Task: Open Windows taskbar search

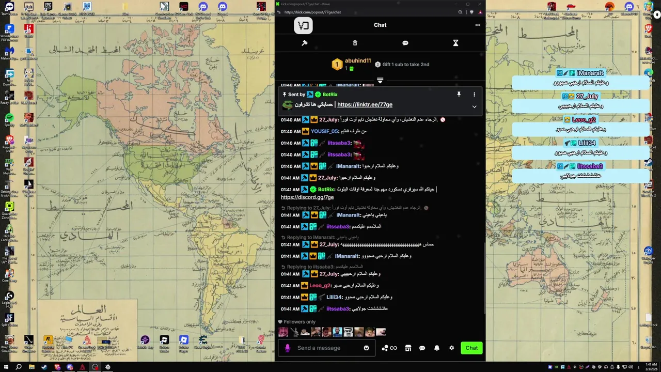Action: pyautogui.click(x=19, y=367)
